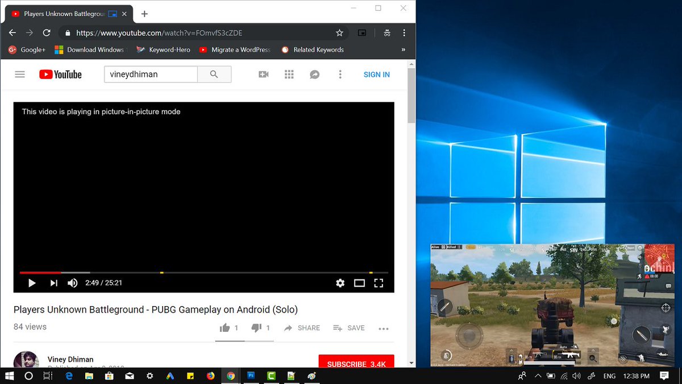Click the picture-in-picture extension icon
The image size is (682, 384).
pyautogui.click(x=362, y=33)
